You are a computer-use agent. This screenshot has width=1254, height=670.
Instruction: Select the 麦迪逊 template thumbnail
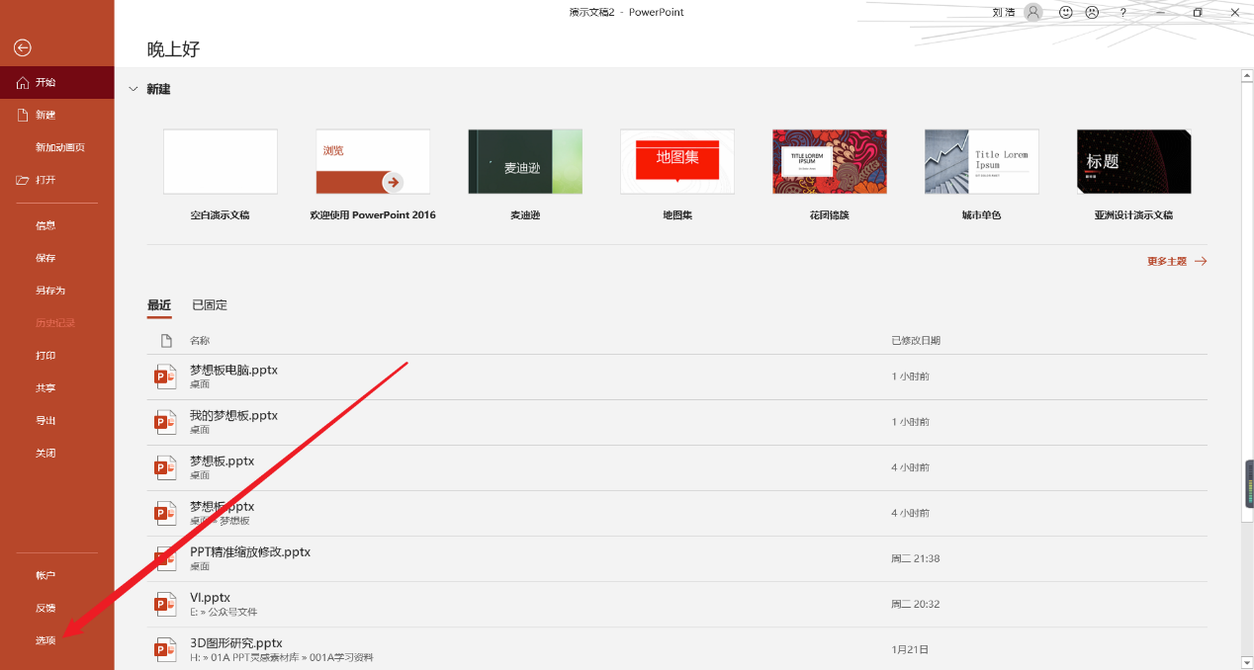525,162
